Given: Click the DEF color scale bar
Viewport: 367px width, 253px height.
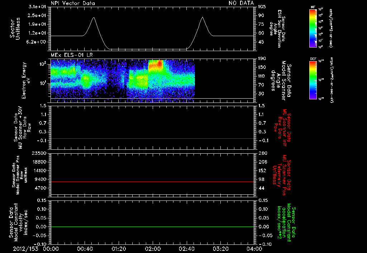Looking at the screenshot, I should 313,80.
